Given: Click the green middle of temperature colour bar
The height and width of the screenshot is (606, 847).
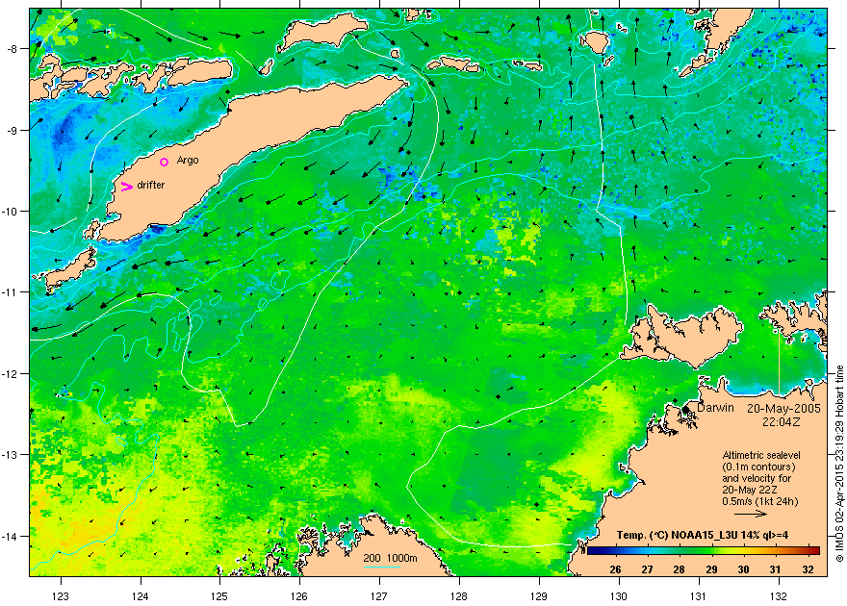Looking at the screenshot, I should (x=704, y=551).
